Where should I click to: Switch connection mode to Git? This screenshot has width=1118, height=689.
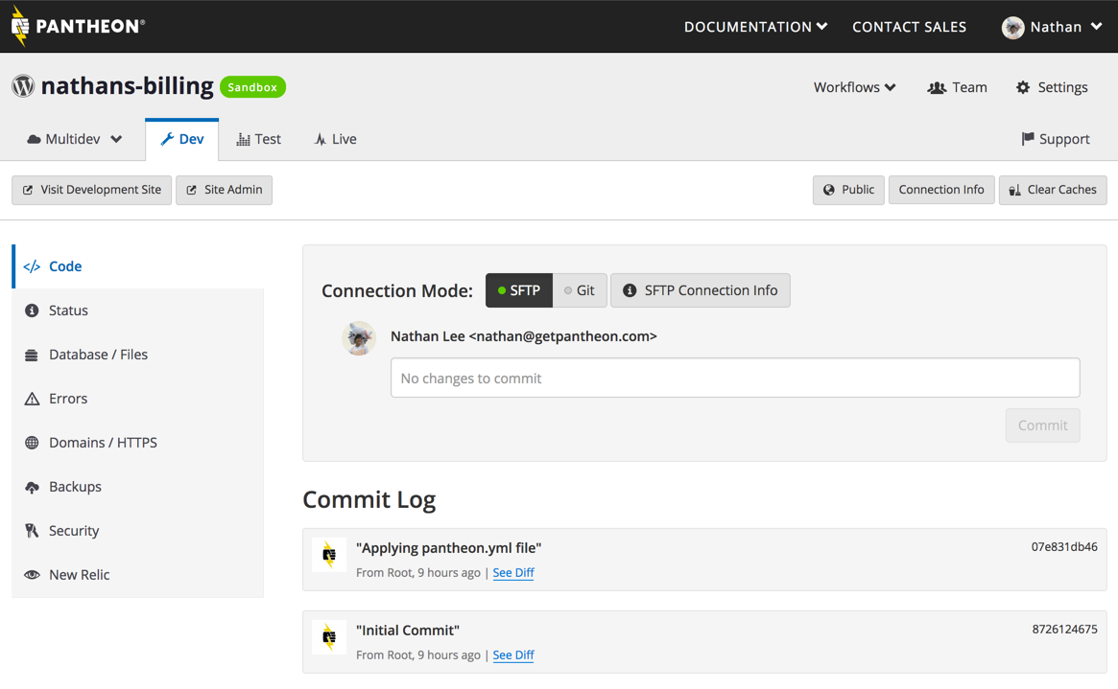[x=580, y=290]
